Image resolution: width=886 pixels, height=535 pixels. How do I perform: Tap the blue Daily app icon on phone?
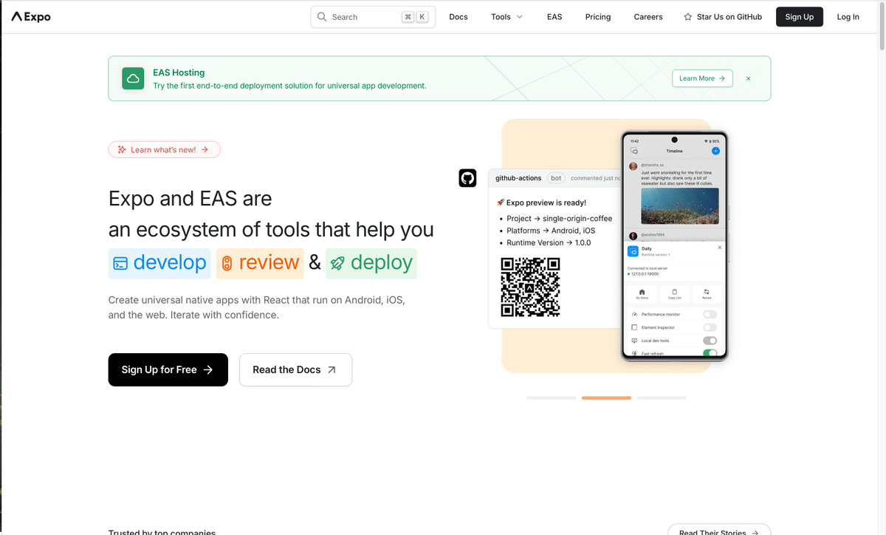pos(633,251)
